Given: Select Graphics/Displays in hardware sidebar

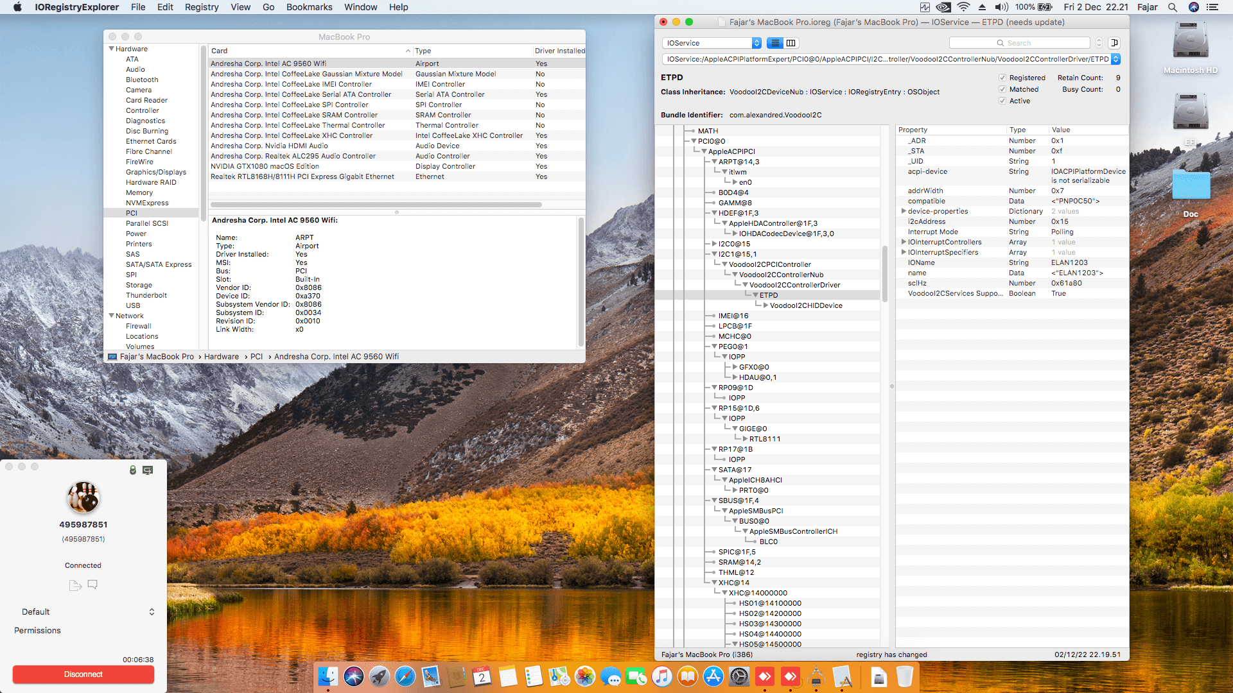Looking at the screenshot, I should click(x=155, y=172).
